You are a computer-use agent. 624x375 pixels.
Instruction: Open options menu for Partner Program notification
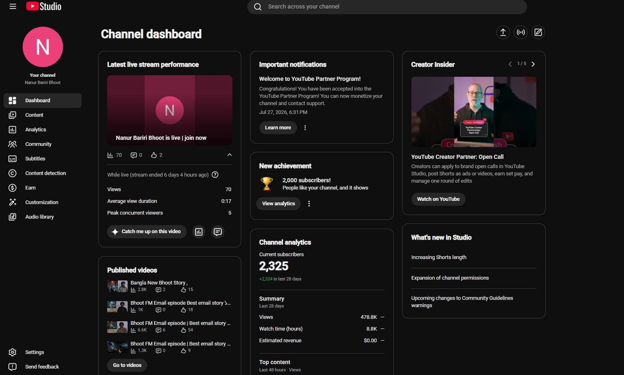click(x=305, y=128)
